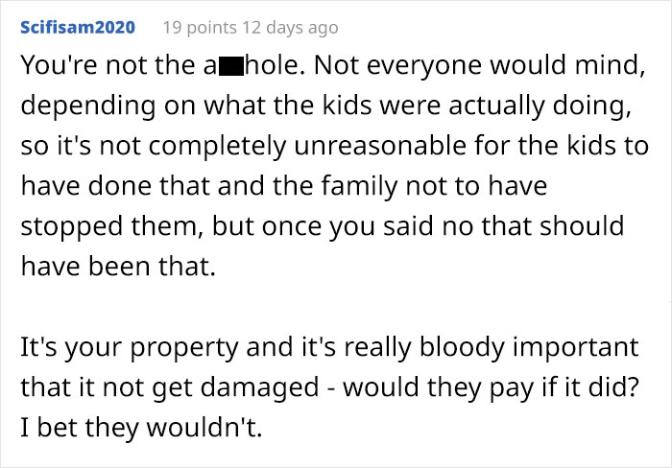Click the '19 points' score text
672x468 pixels.
pyautogui.click(x=200, y=28)
